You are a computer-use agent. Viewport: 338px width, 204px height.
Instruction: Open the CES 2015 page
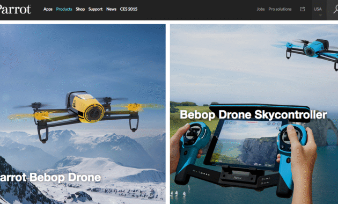point(129,9)
